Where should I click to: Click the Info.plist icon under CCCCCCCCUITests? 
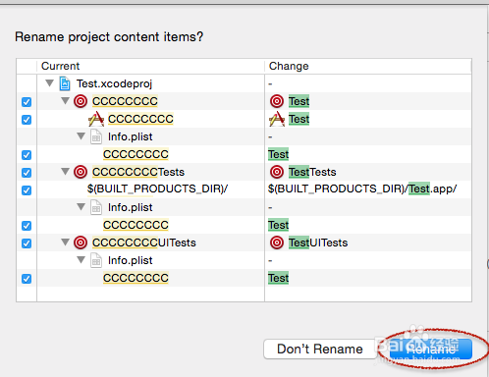[x=96, y=261]
